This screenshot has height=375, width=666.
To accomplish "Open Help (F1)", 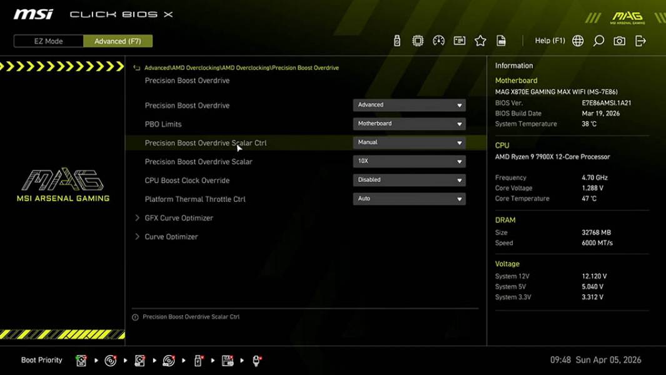I will [x=549, y=40].
